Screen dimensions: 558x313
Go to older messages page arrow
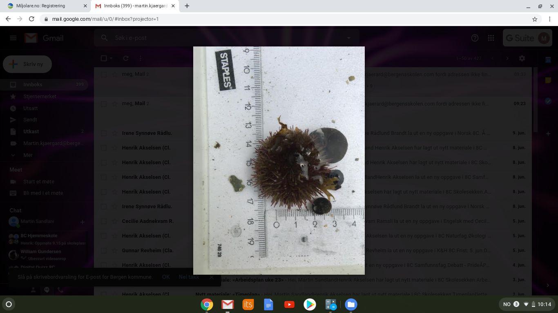(x=507, y=58)
